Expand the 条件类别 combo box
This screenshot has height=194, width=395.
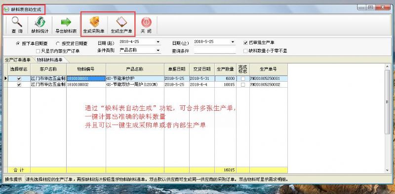pos(158,50)
